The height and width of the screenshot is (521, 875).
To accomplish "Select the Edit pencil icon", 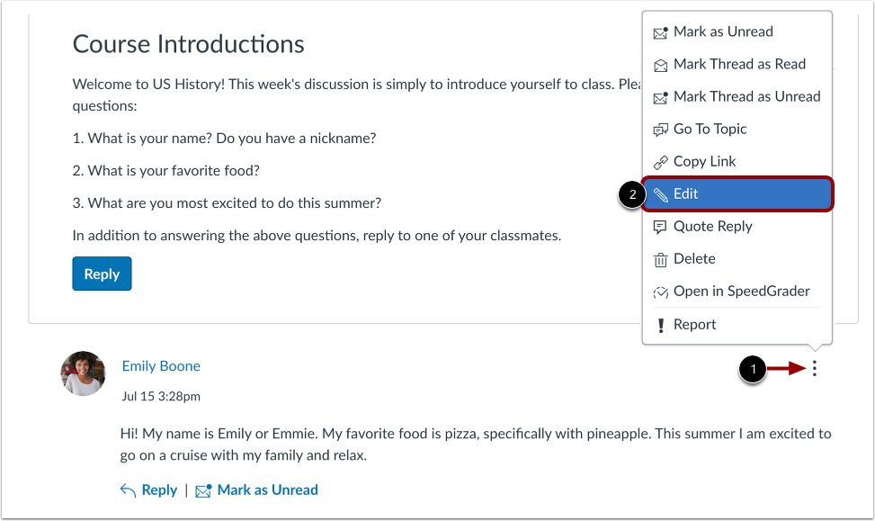I will [662, 193].
